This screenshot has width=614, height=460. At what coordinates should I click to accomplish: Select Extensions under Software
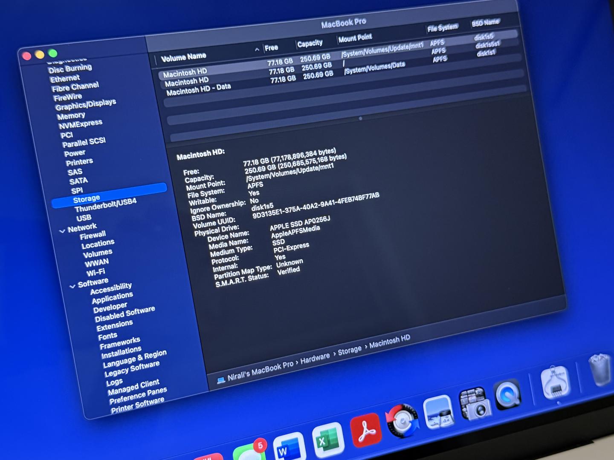click(114, 326)
